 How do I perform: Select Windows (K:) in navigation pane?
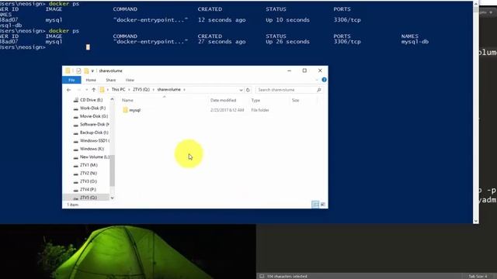click(x=92, y=149)
